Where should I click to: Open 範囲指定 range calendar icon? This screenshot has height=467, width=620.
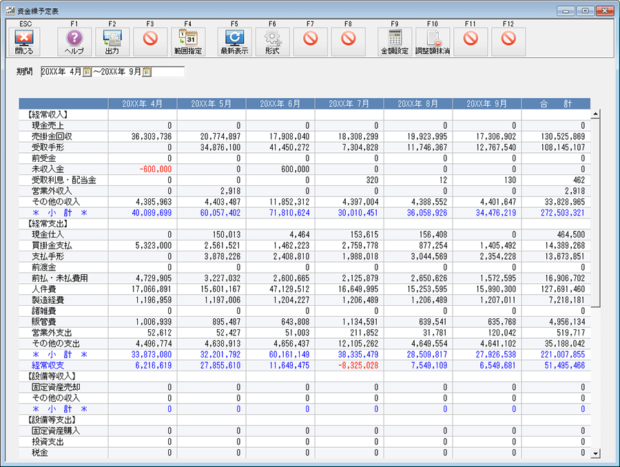click(x=187, y=41)
